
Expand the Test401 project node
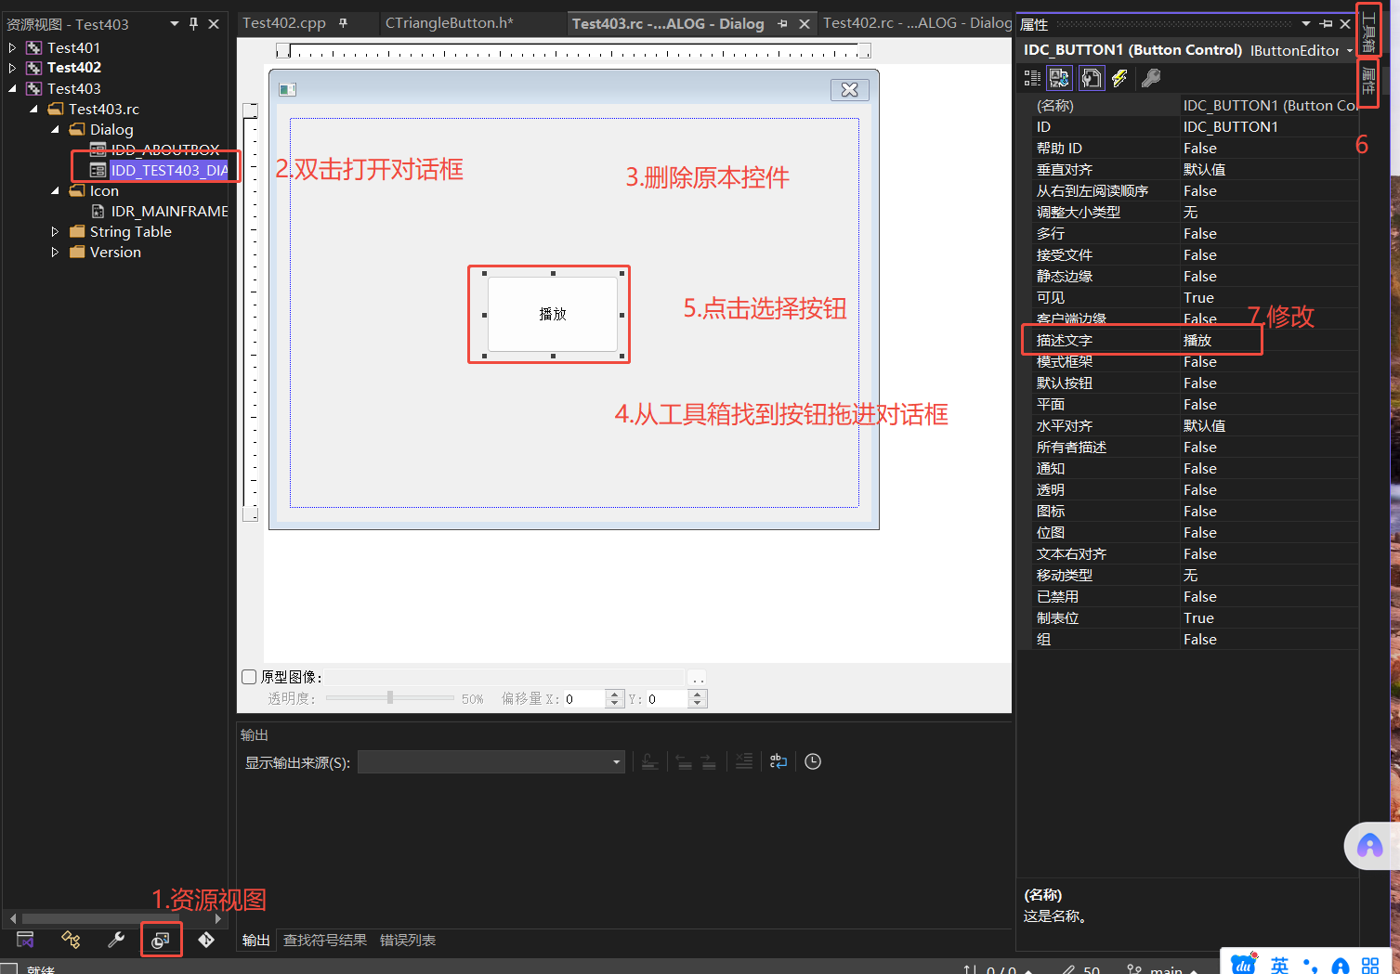pos(12,47)
